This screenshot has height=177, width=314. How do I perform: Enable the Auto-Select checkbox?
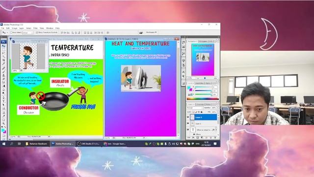pos(11,32)
